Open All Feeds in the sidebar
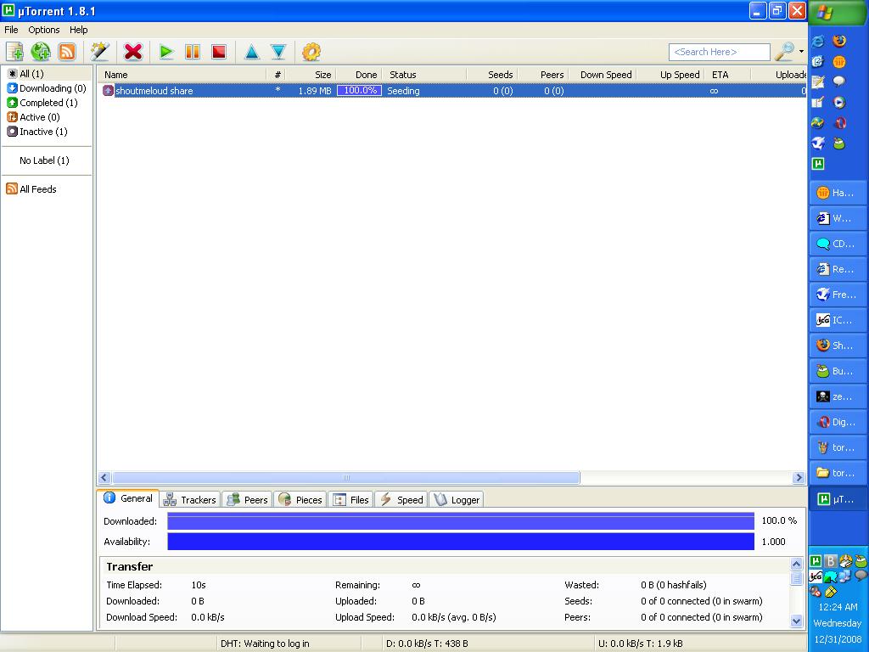This screenshot has height=652, width=869. pyautogui.click(x=31, y=189)
